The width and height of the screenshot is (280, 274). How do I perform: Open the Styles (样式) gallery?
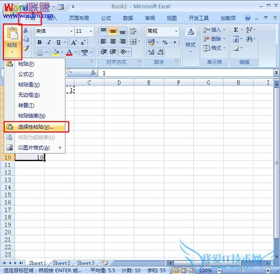[190, 41]
